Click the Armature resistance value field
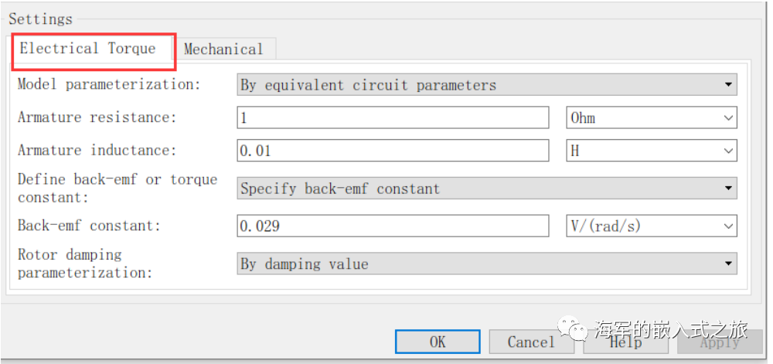The height and width of the screenshot is (364, 773). (393, 117)
